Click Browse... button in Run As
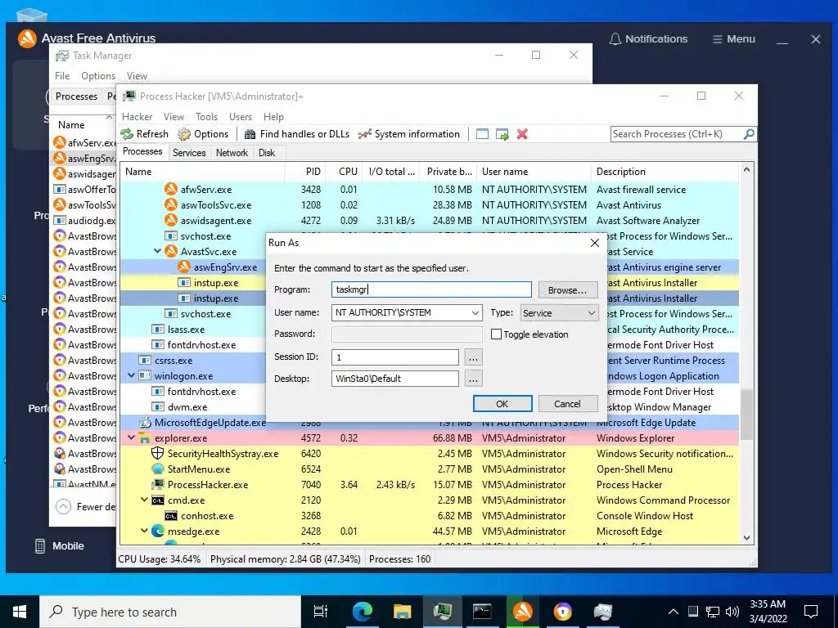838x628 pixels. pyautogui.click(x=568, y=290)
